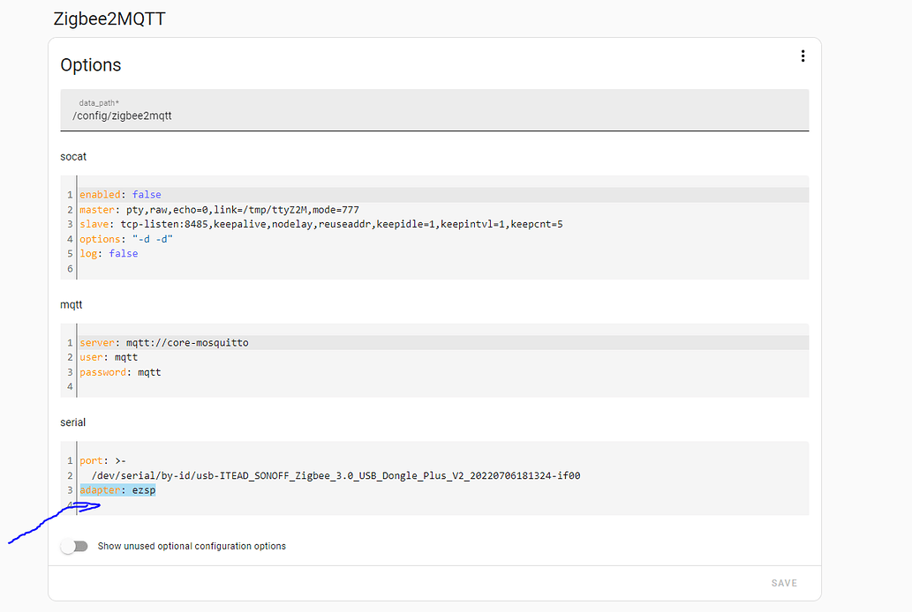Image resolution: width=912 pixels, height=612 pixels.
Task: Click the SAVE button
Action: click(784, 583)
